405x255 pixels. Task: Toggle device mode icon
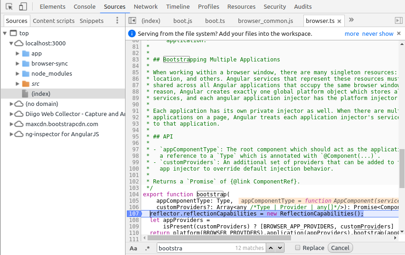coord(23,6)
